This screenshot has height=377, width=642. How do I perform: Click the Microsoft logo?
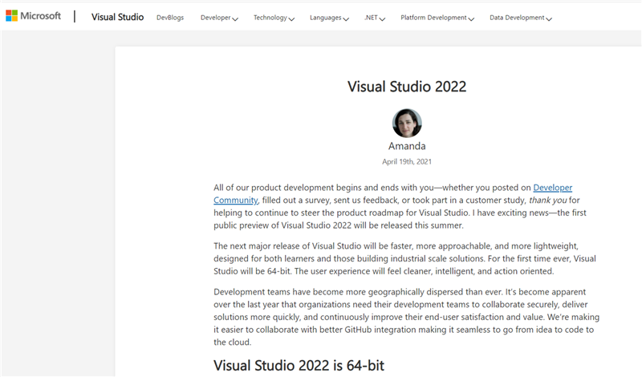pos(33,16)
